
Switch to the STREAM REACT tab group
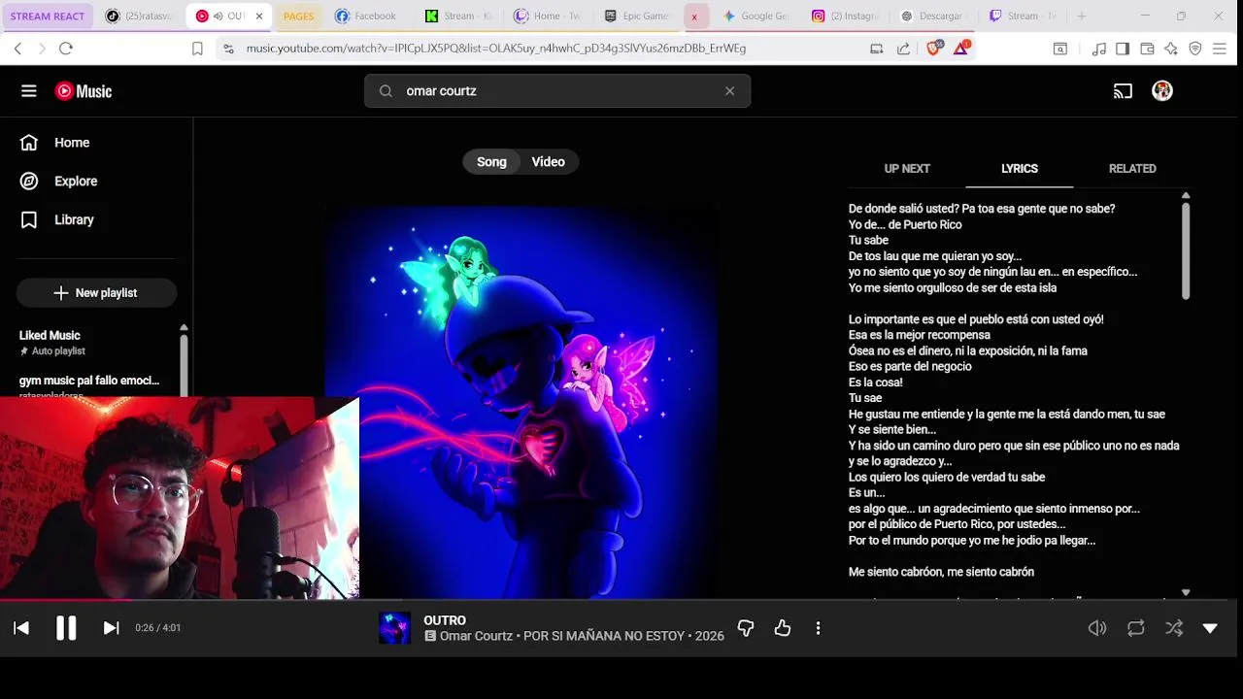pyautogui.click(x=48, y=17)
